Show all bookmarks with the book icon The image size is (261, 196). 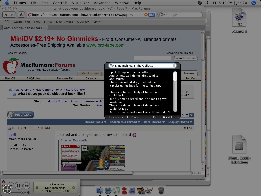point(7,22)
